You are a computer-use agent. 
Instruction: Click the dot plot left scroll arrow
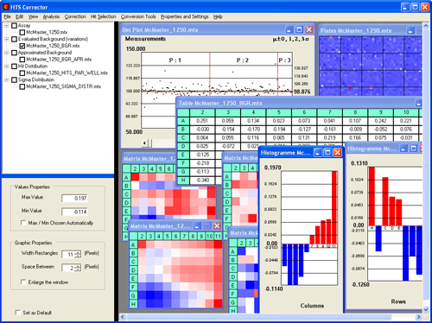[x=145, y=142]
